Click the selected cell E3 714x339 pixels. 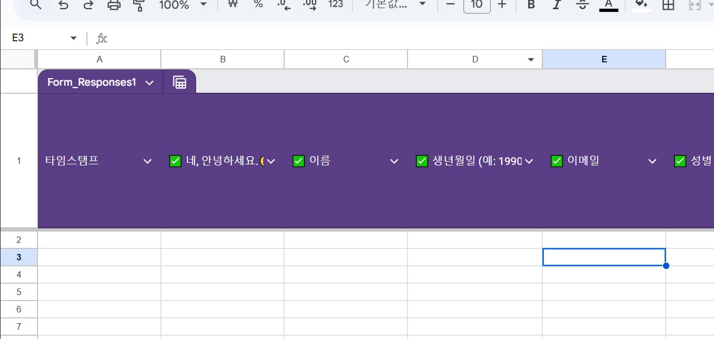(x=604, y=257)
